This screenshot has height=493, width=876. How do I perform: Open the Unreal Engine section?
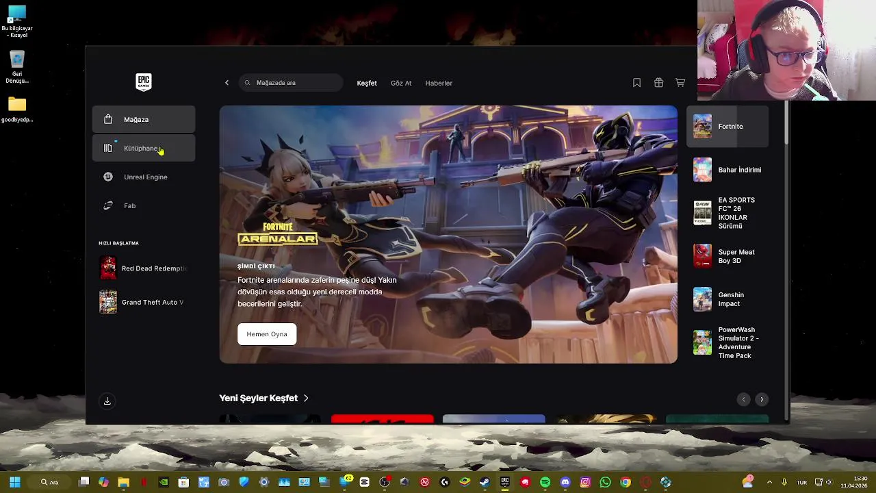click(144, 177)
